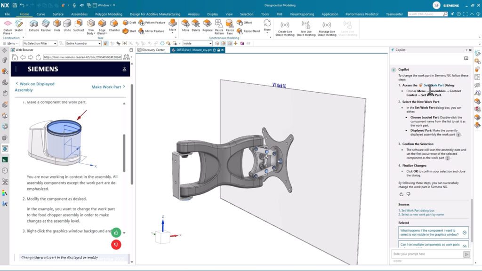The width and height of the screenshot is (482, 271).
Task: Save the document from quick access toolbar
Action: tap(15, 5)
